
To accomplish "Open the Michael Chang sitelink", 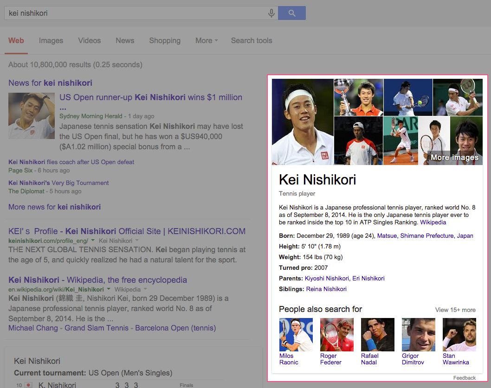I will tap(33, 328).
